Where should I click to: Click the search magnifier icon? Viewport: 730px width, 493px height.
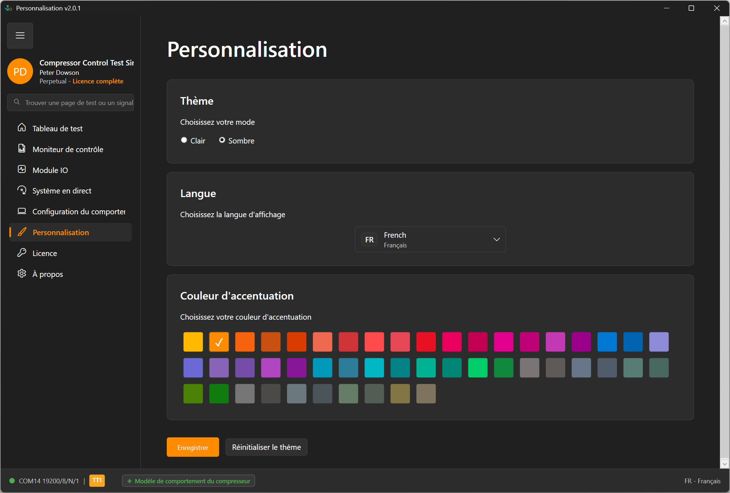tap(17, 102)
